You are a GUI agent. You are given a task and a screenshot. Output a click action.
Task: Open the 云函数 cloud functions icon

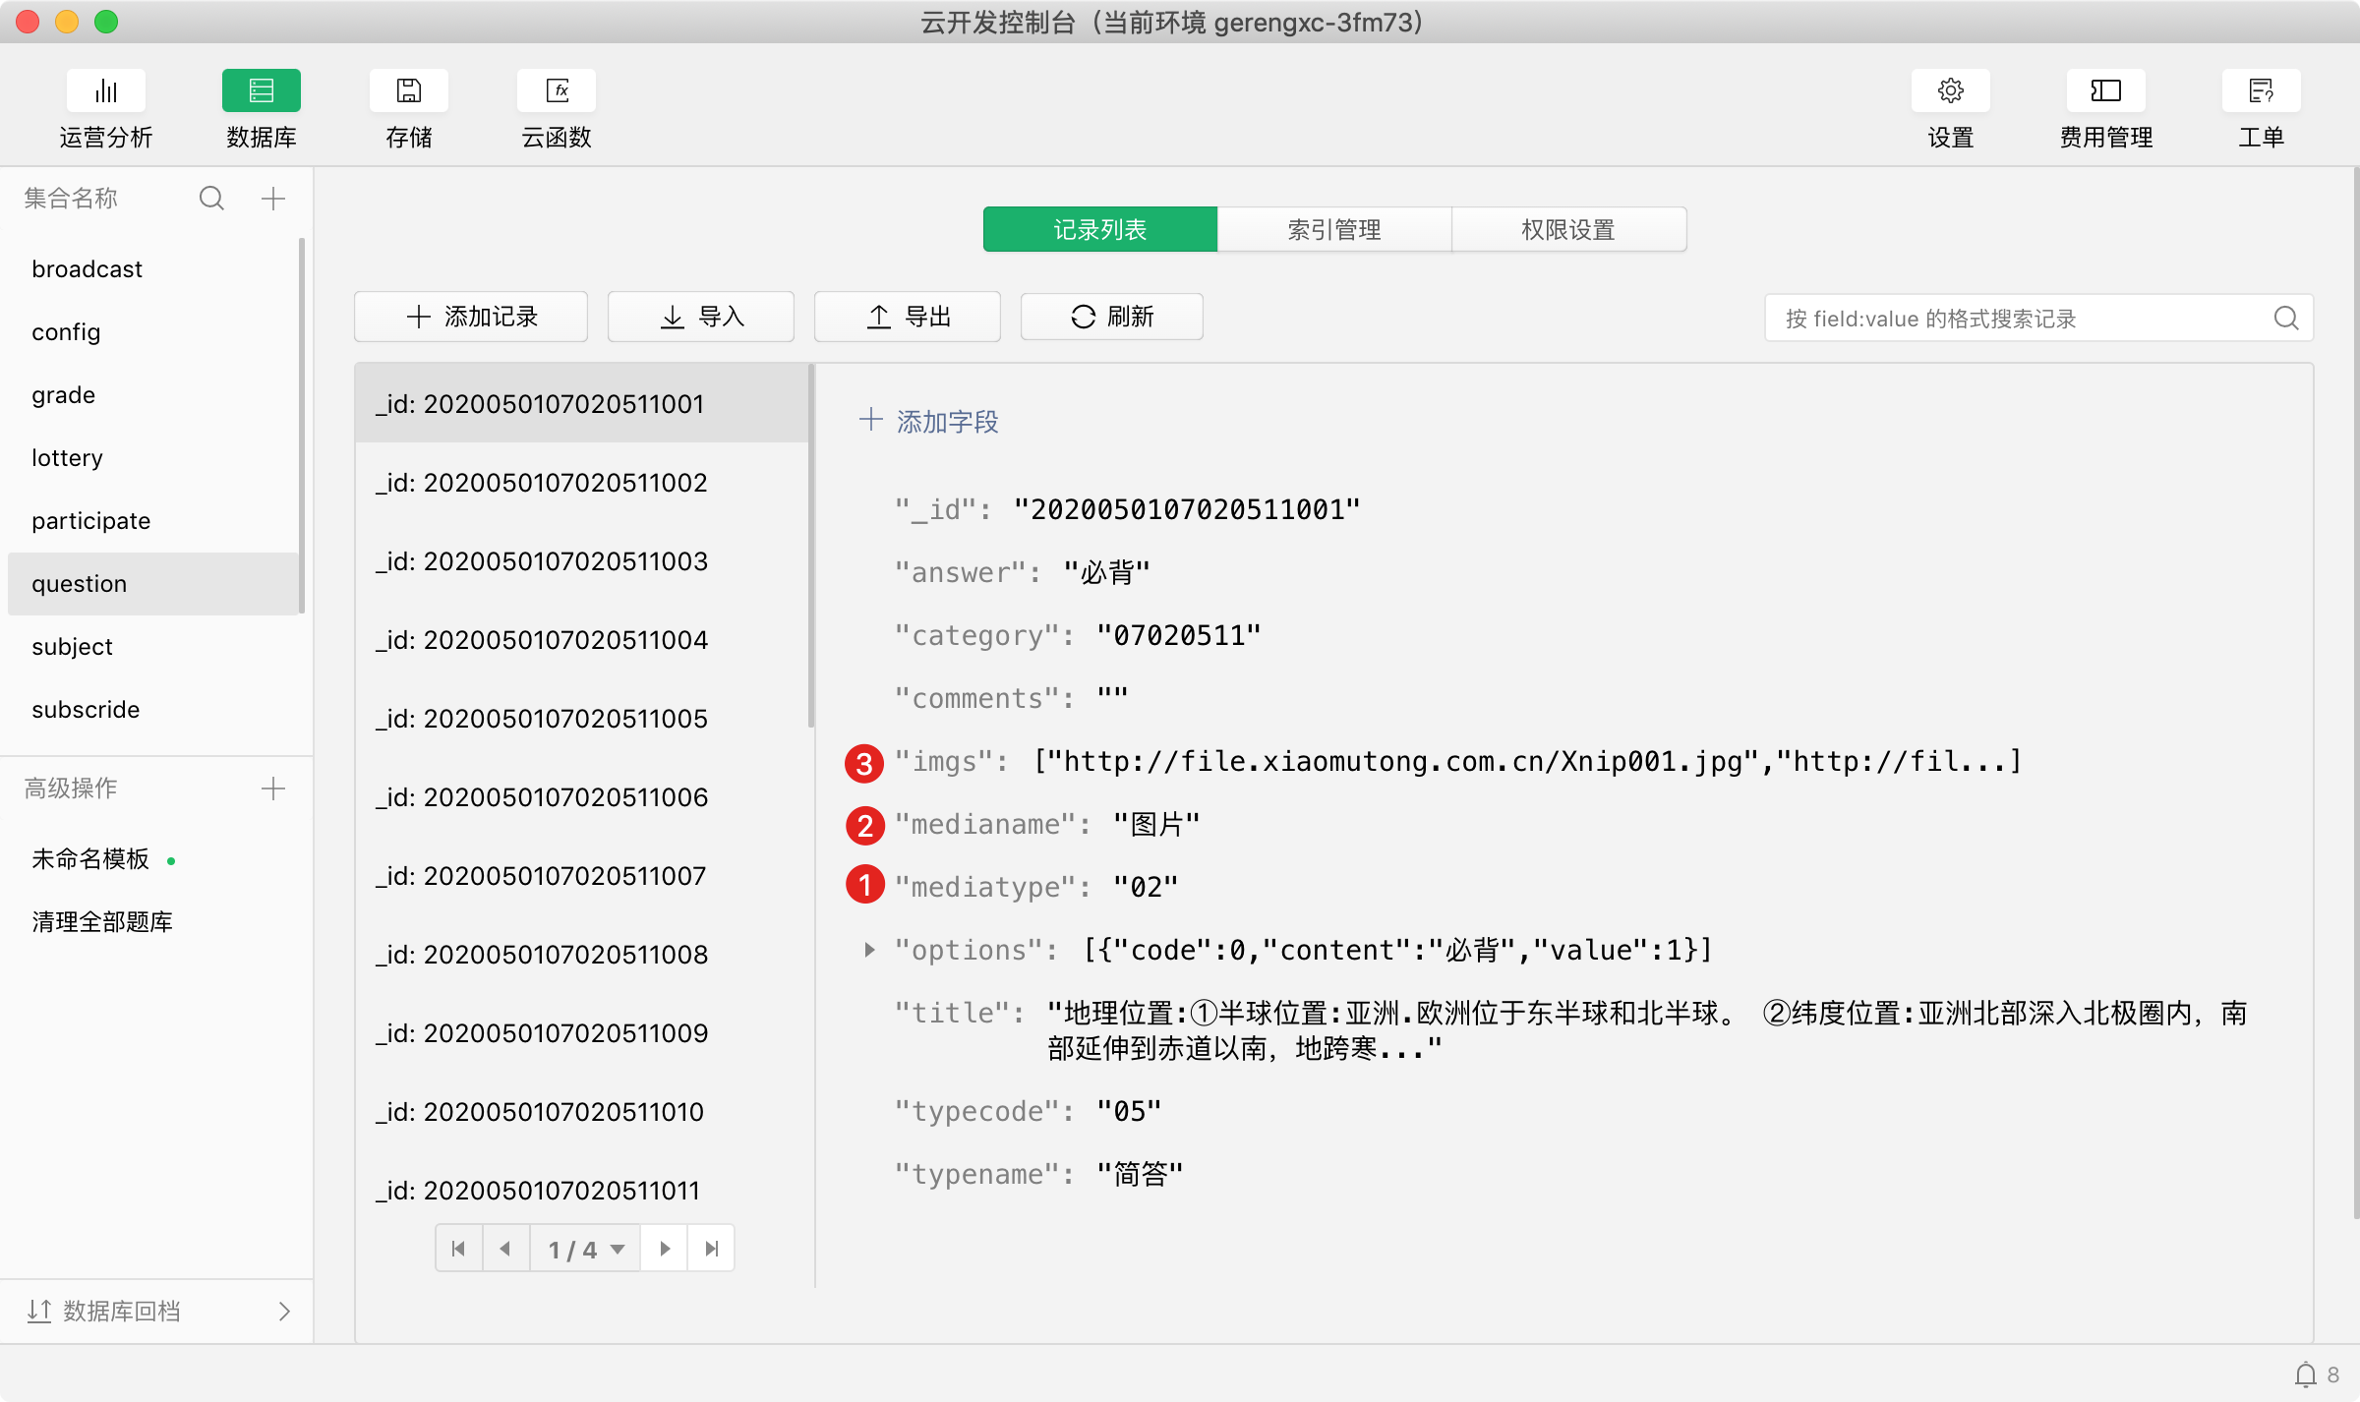point(557,91)
